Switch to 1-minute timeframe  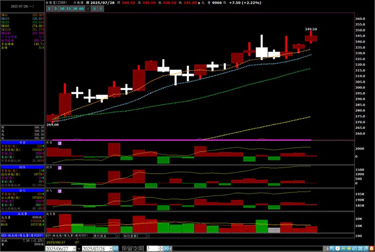point(49,9)
